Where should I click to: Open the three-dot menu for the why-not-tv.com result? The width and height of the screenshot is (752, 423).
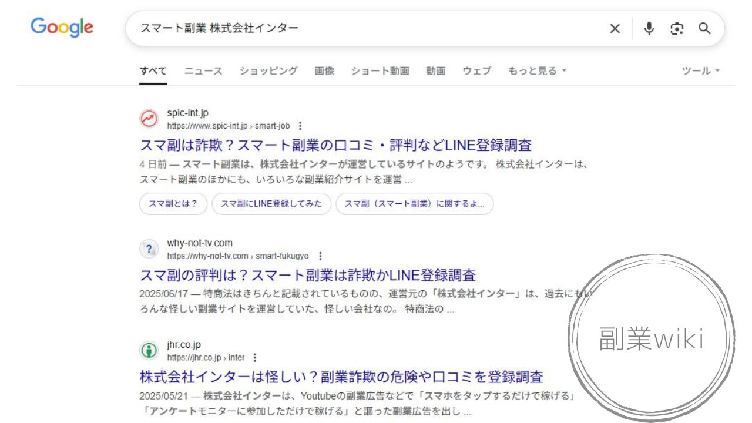tap(320, 256)
